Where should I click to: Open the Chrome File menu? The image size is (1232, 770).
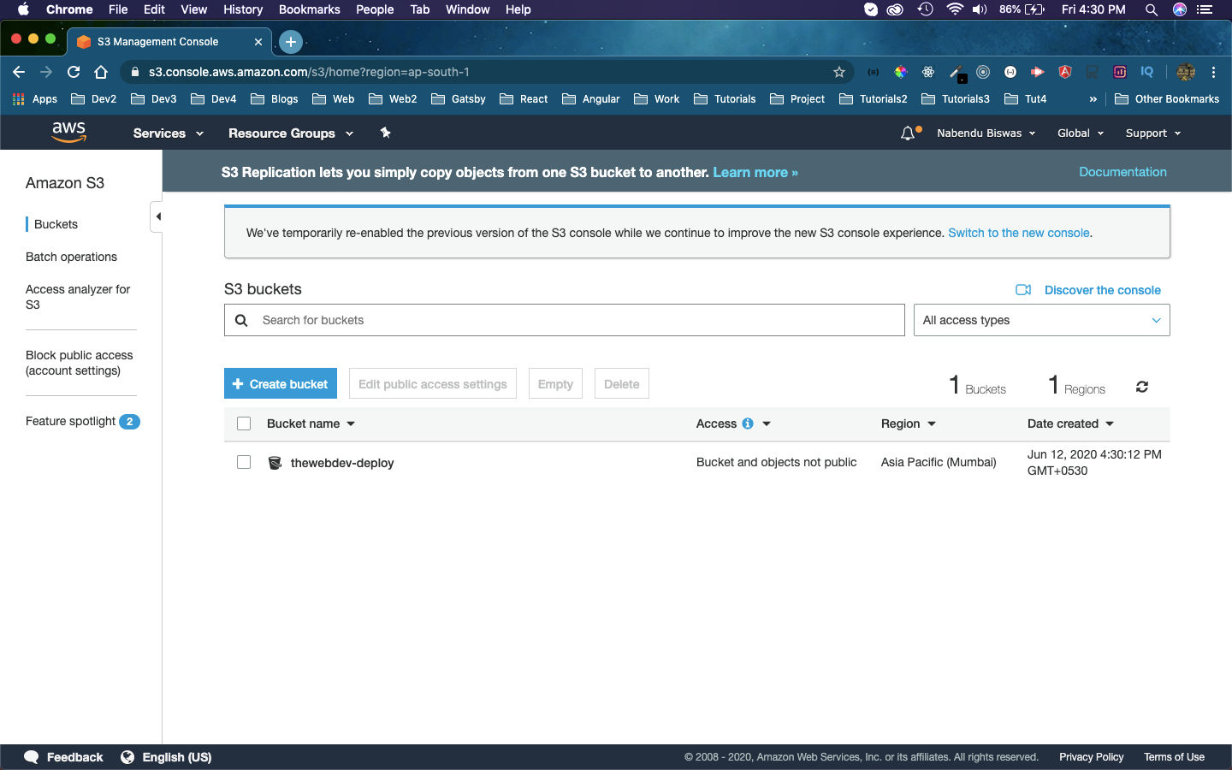click(118, 9)
